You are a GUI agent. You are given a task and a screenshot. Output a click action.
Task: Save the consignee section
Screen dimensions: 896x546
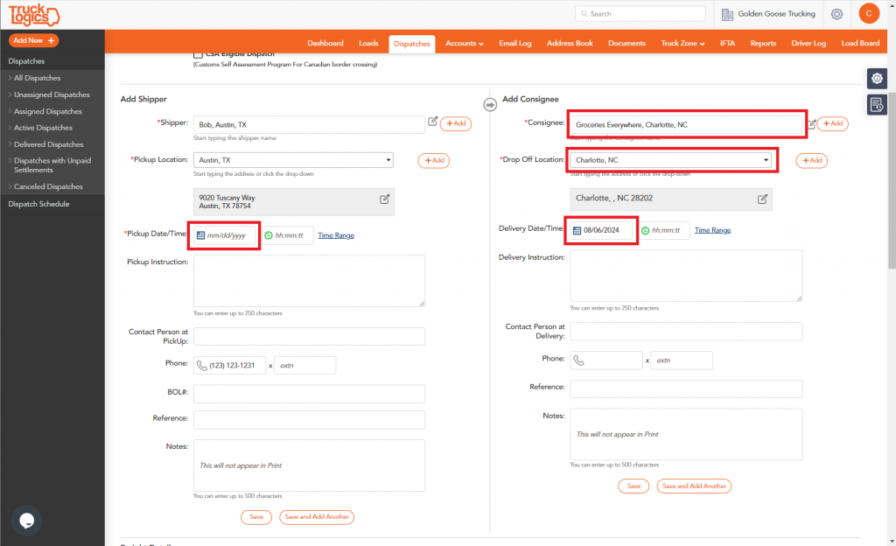[633, 486]
